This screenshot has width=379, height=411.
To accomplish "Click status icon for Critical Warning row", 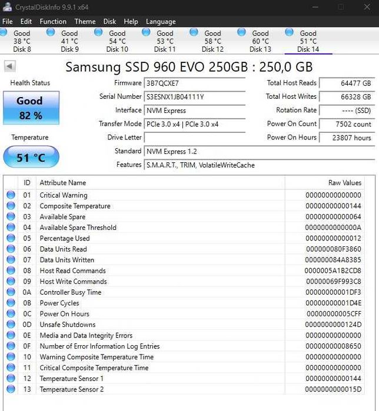I will [11, 195].
